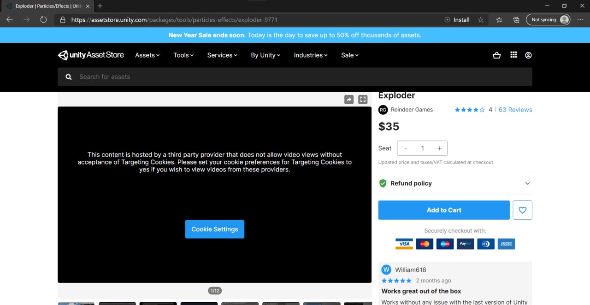Click the Search for assets field
Image resolution: width=590 pixels, height=305 pixels.
click(295, 77)
